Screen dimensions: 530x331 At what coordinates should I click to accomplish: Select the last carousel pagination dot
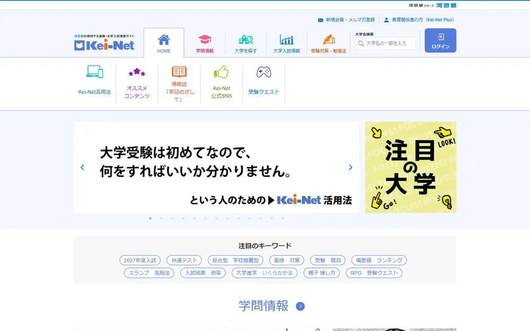click(283, 218)
